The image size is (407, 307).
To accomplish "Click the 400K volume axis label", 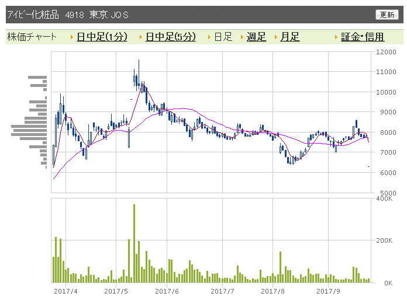I will [384, 198].
